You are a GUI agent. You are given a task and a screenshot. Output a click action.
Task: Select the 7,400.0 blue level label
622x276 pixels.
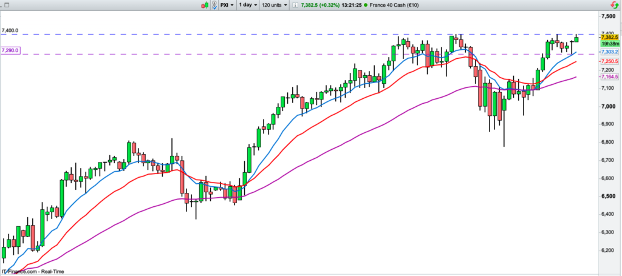click(10, 30)
